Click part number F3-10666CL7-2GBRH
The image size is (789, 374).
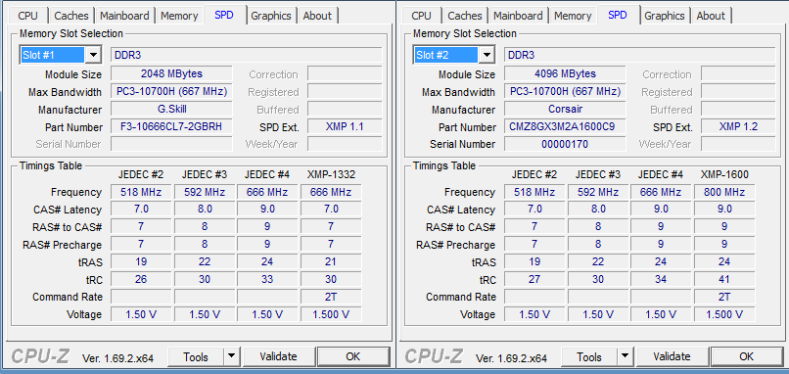pyautogui.click(x=171, y=127)
